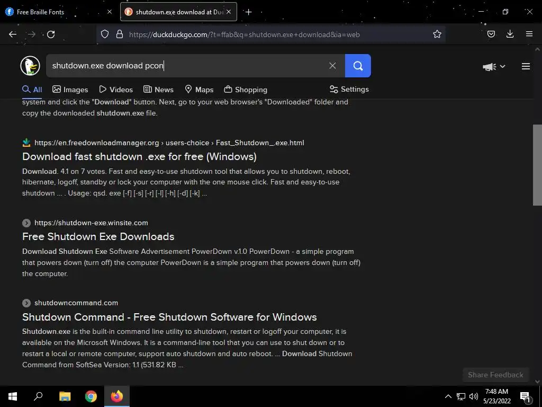Viewport: 542px width, 407px height.
Task: Click the page vertical scrollbar thumb
Action: (537, 165)
